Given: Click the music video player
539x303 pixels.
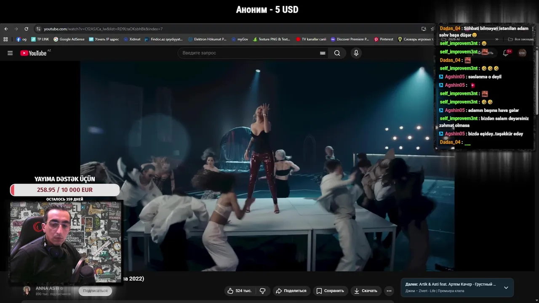Looking at the screenshot, I should [x=267, y=166].
